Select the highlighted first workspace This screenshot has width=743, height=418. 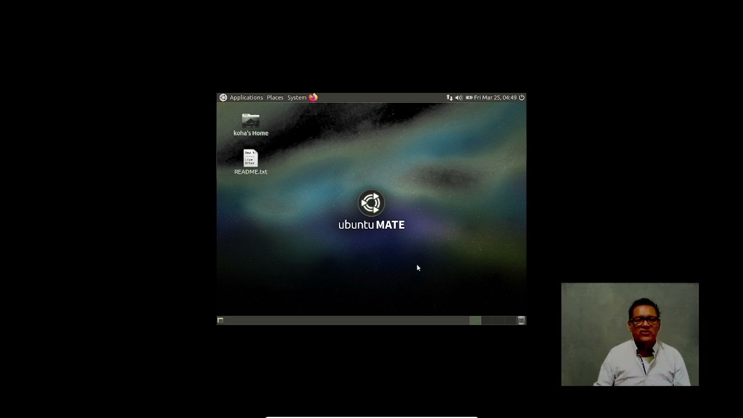(x=475, y=320)
